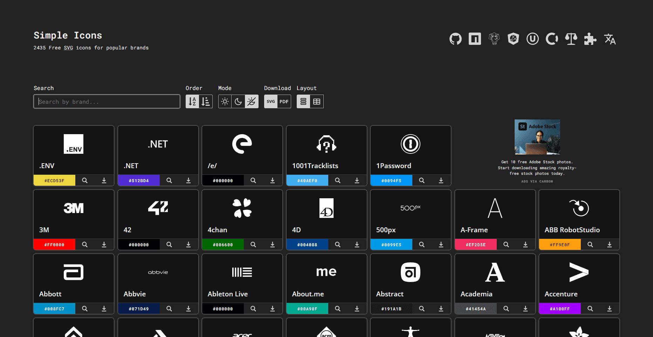653x337 pixels.
Task: View details of Abbvie icon
Action: [169, 309]
